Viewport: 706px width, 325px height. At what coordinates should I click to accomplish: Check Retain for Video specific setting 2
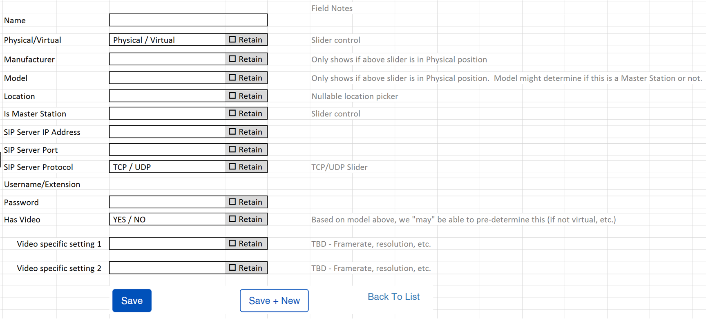pyautogui.click(x=232, y=268)
